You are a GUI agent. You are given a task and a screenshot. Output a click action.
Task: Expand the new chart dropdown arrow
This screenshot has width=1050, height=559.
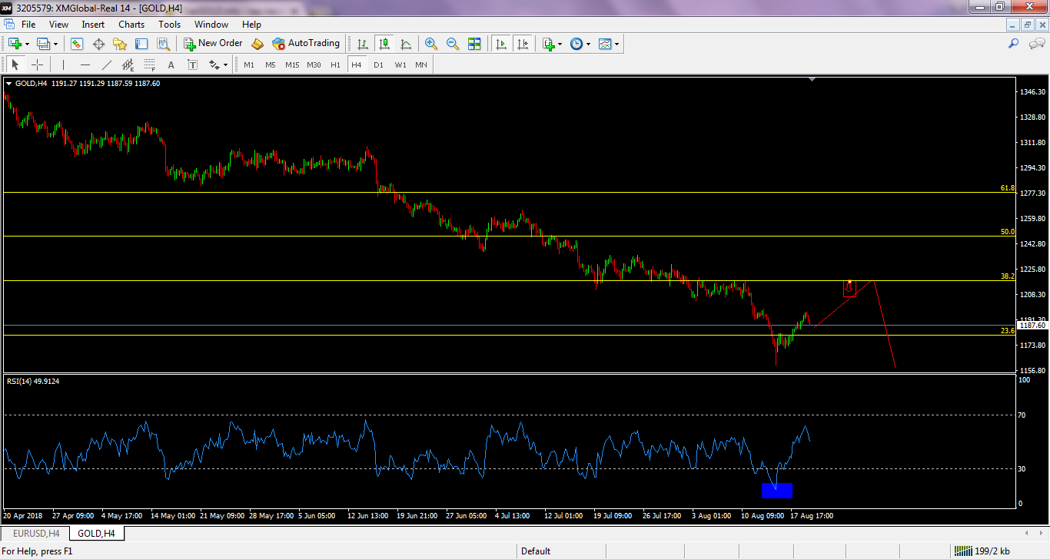pos(28,44)
